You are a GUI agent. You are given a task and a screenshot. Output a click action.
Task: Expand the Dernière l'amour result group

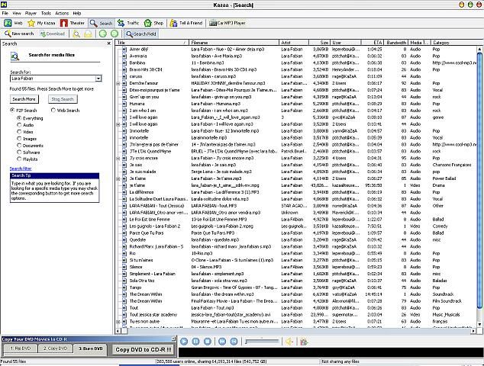pyautogui.click(x=118, y=83)
